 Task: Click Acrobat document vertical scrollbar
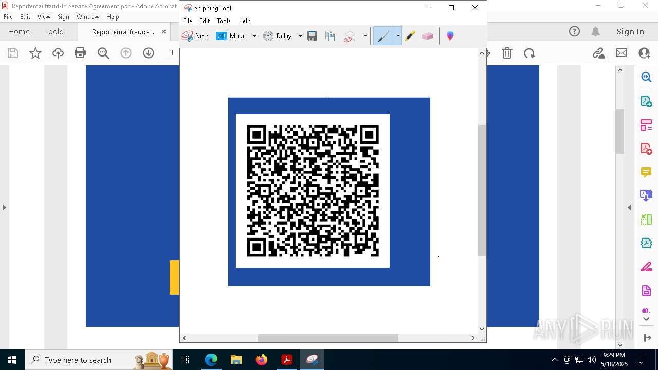(x=620, y=132)
